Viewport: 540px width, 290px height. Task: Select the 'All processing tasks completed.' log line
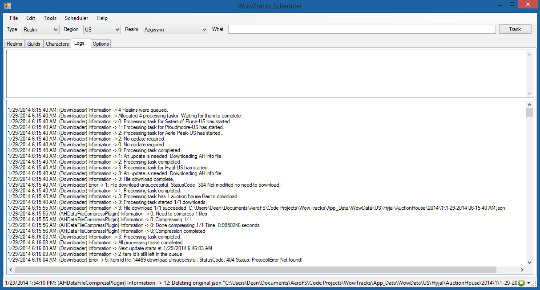coord(96,243)
